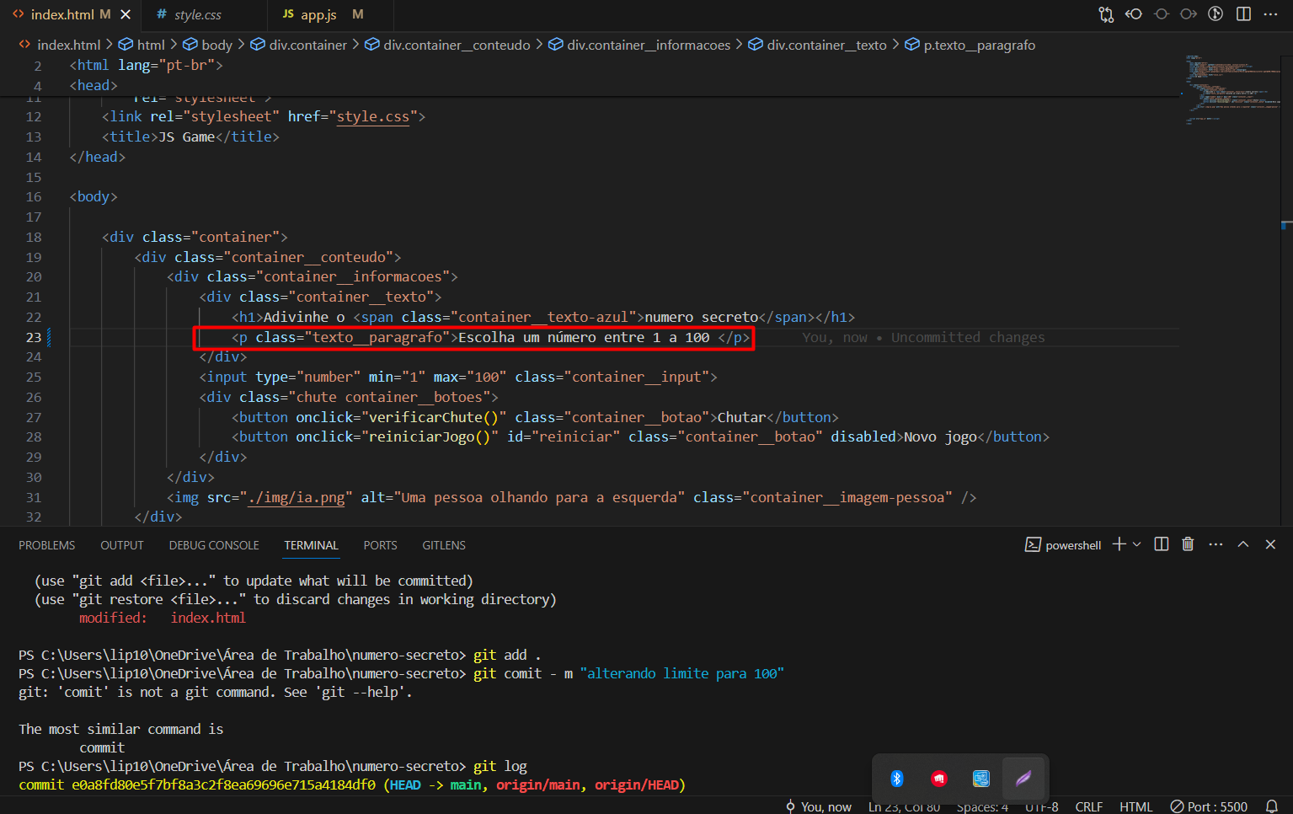This screenshot has width=1293, height=814.
Task: Click the <title>JS Game</title> line
Action: tap(190, 137)
